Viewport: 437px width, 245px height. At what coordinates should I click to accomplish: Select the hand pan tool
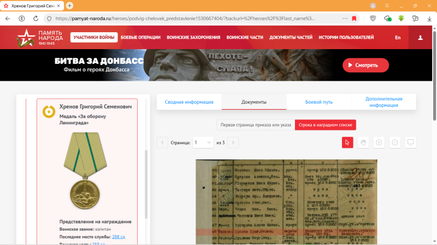(363, 142)
